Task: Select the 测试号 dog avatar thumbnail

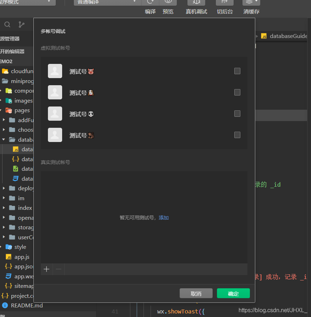Action: tap(55, 92)
